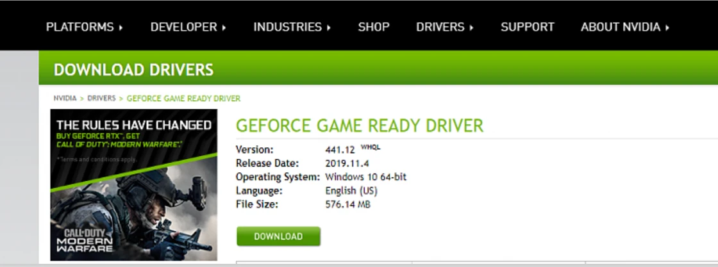This screenshot has height=267, width=718.
Task: Click the Language label
Action: tap(259, 191)
